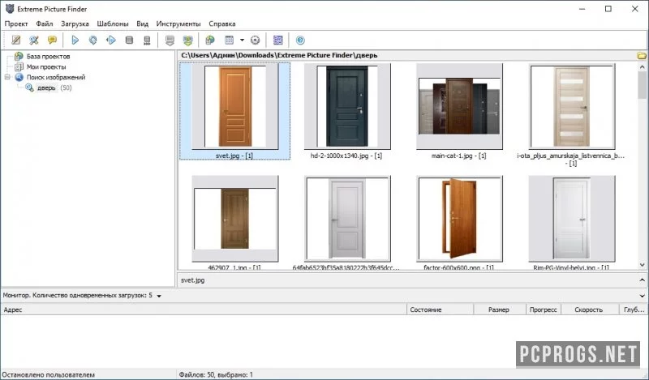Click the new project pencil-and-notepad icon

click(16, 41)
